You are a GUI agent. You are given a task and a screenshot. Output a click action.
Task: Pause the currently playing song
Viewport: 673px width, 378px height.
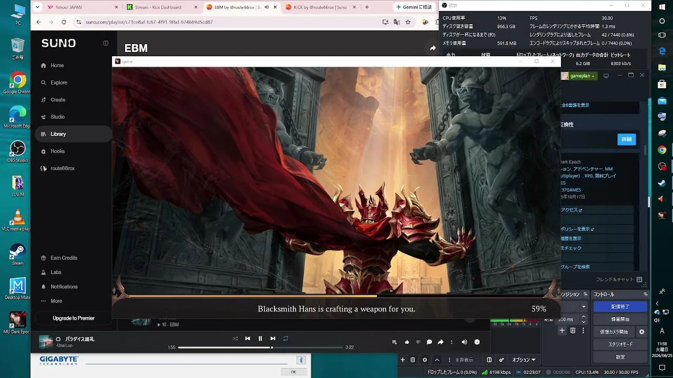pos(260,339)
